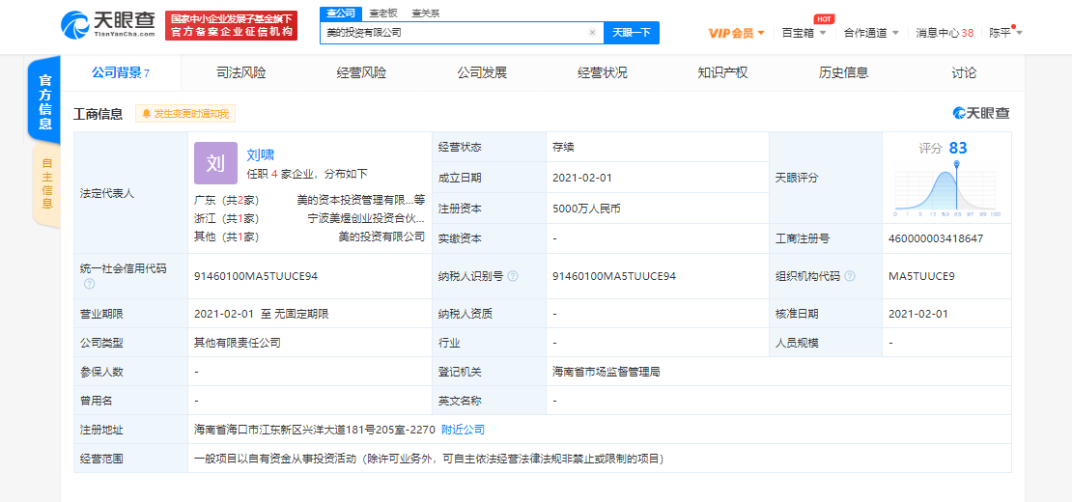Switch to the 查关系 search tab

[426, 13]
